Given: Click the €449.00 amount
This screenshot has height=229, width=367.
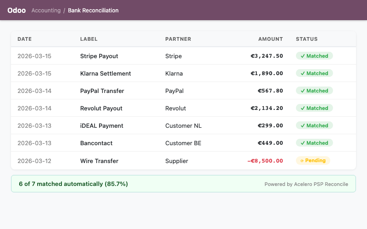Looking at the screenshot, I should click(270, 143).
